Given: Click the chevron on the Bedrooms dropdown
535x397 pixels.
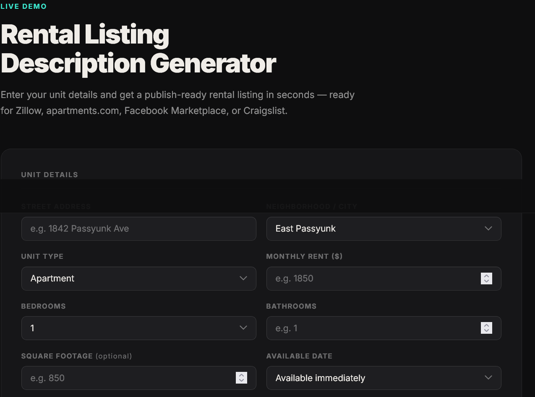Looking at the screenshot, I should tap(243, 328).
